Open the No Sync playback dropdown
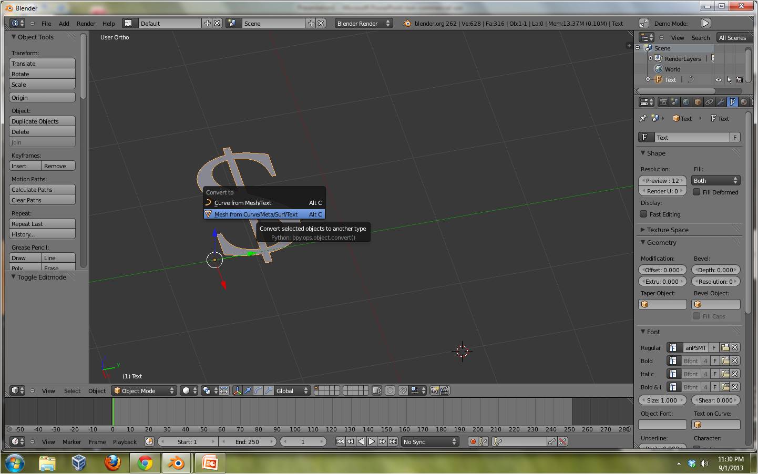 click(x=429, y=441)
